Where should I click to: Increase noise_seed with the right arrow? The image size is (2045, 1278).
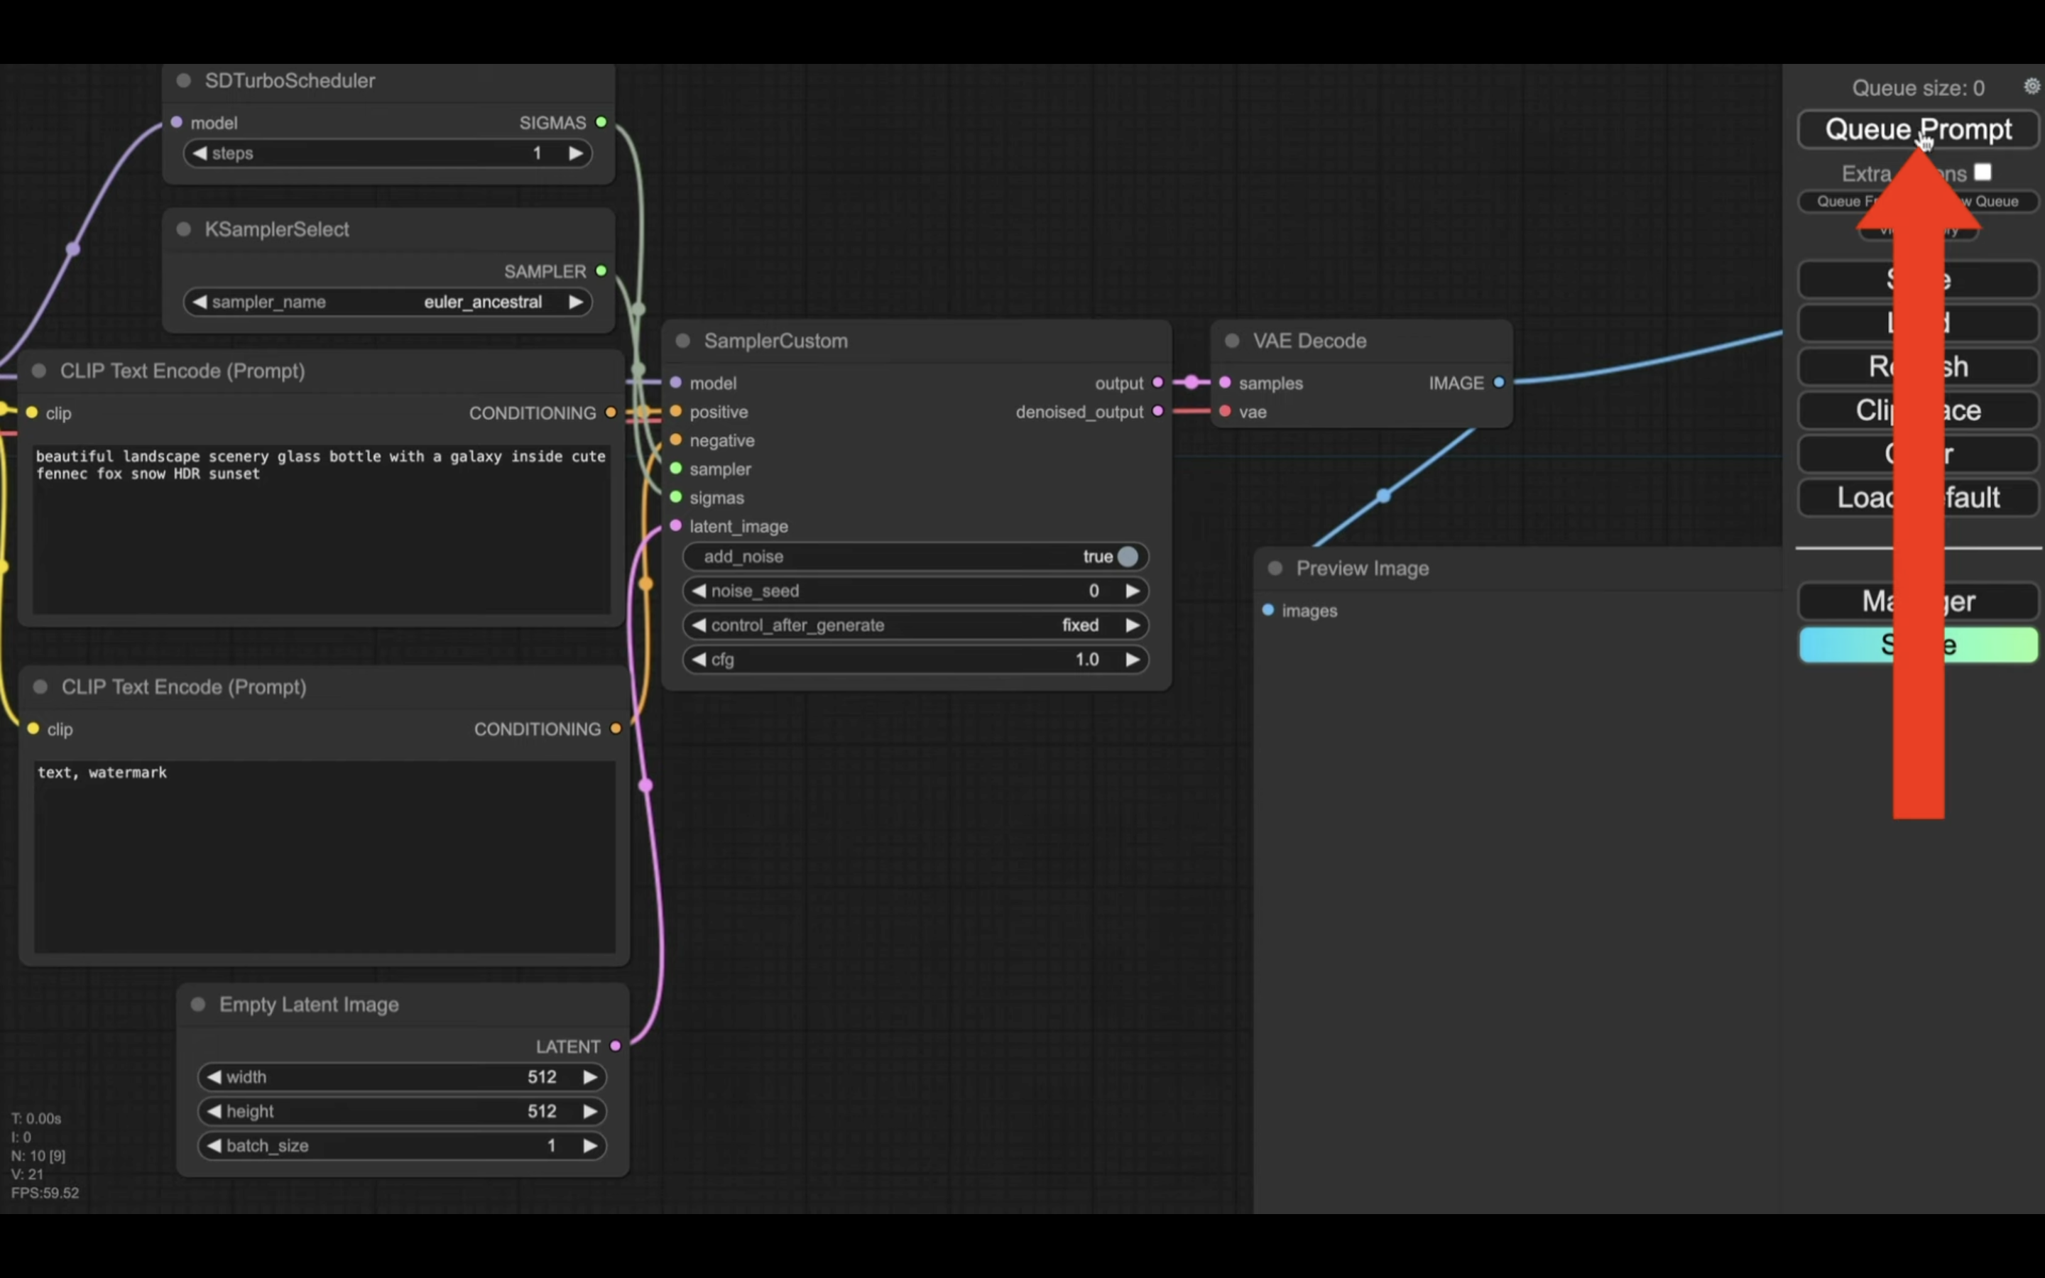1133,591
